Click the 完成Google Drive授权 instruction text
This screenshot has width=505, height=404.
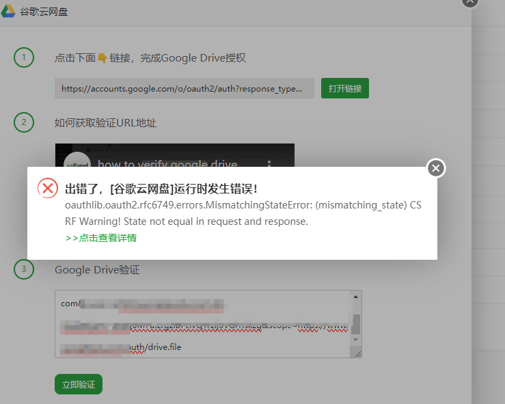tap(193, 58)
